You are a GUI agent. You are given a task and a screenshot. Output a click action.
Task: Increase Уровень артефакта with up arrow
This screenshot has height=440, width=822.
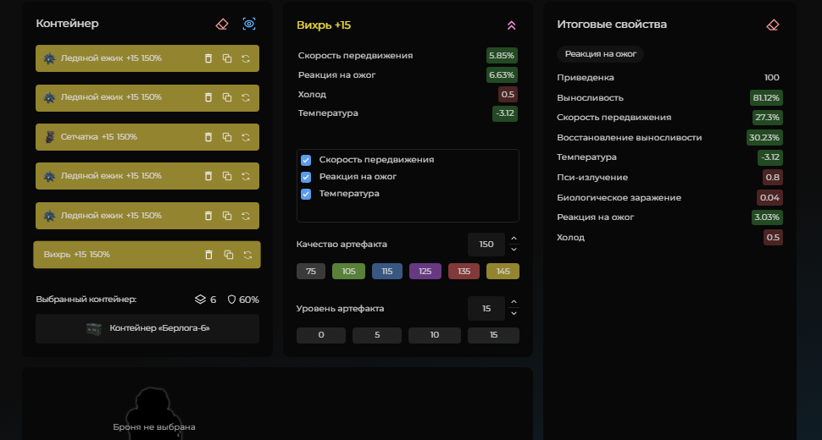514,302
